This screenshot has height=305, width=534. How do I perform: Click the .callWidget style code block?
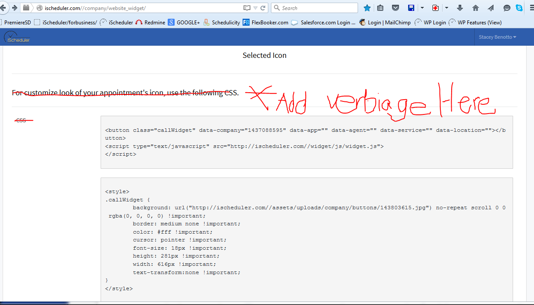[x=307, y=240]
